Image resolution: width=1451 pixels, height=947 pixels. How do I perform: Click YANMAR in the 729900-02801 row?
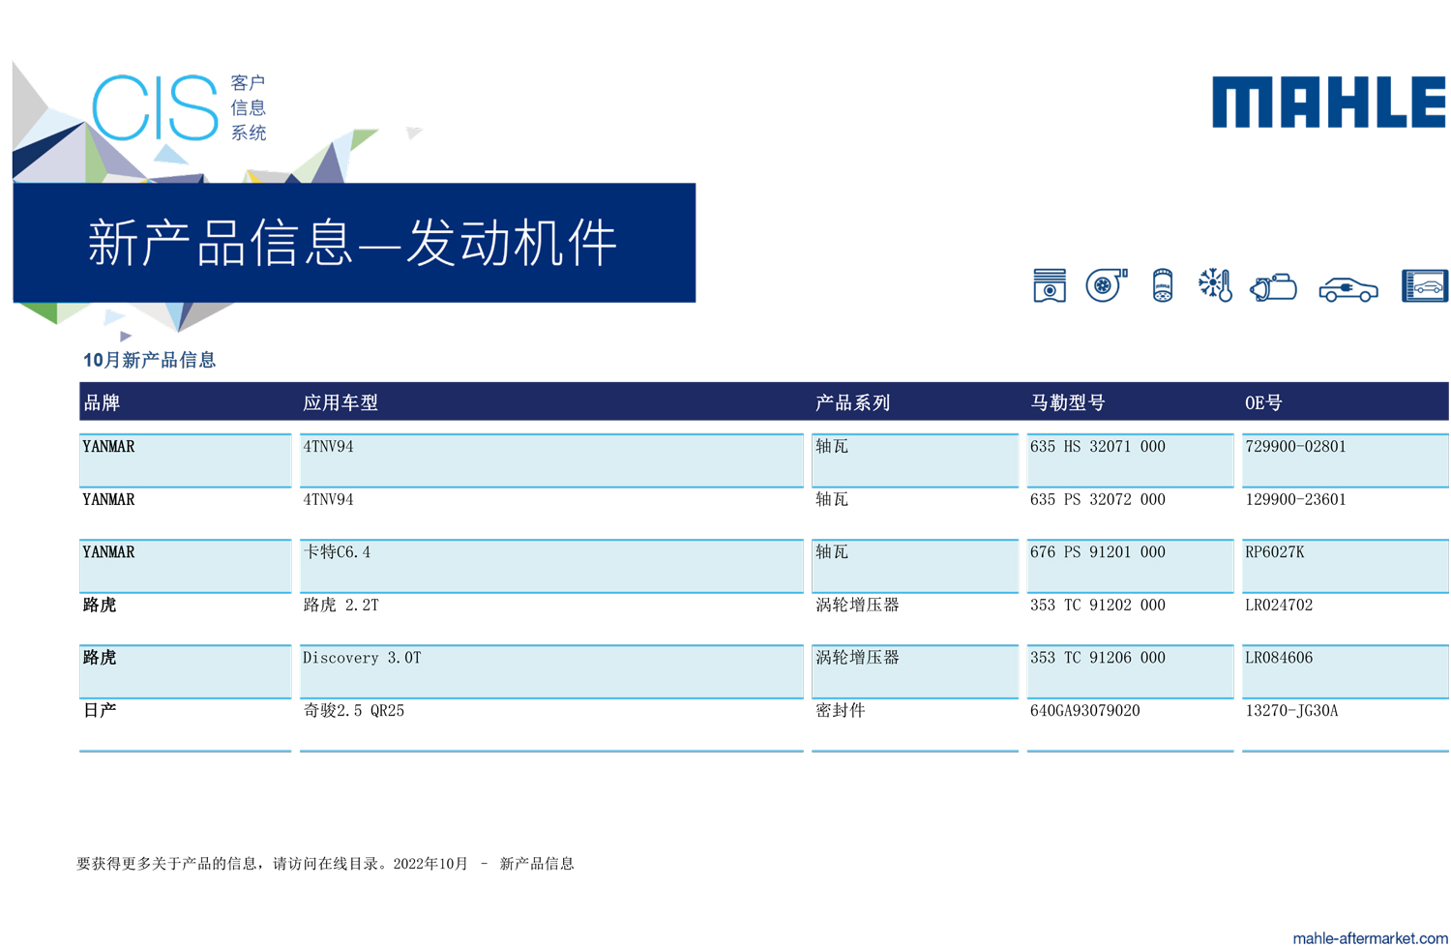(x=108, y=447)
